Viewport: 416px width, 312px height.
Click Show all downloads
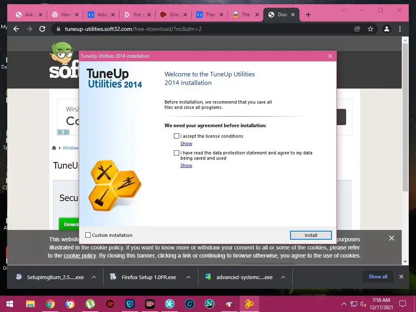378,276
